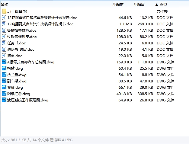Click the 128.5 KB size value
Screen dimensions: 189x144
[124, 30]
